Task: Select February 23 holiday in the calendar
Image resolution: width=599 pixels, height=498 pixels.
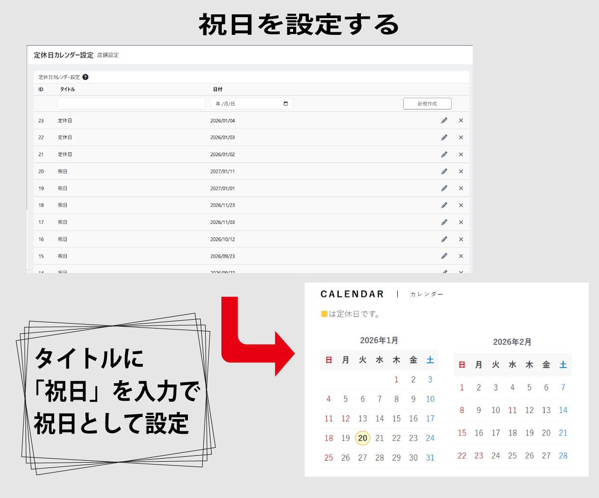Action: pyautogui.click(x=479, y=456)
